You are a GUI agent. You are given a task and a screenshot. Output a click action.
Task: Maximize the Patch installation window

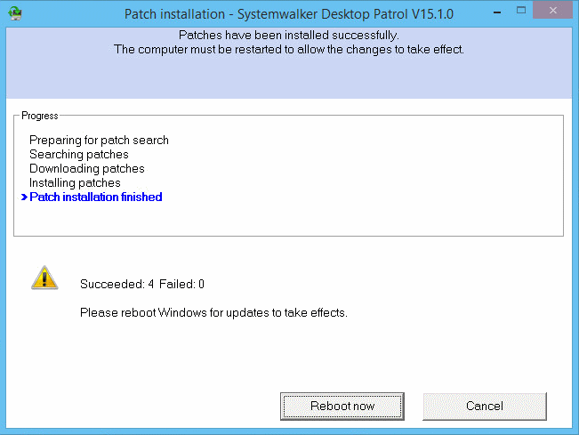521,11
